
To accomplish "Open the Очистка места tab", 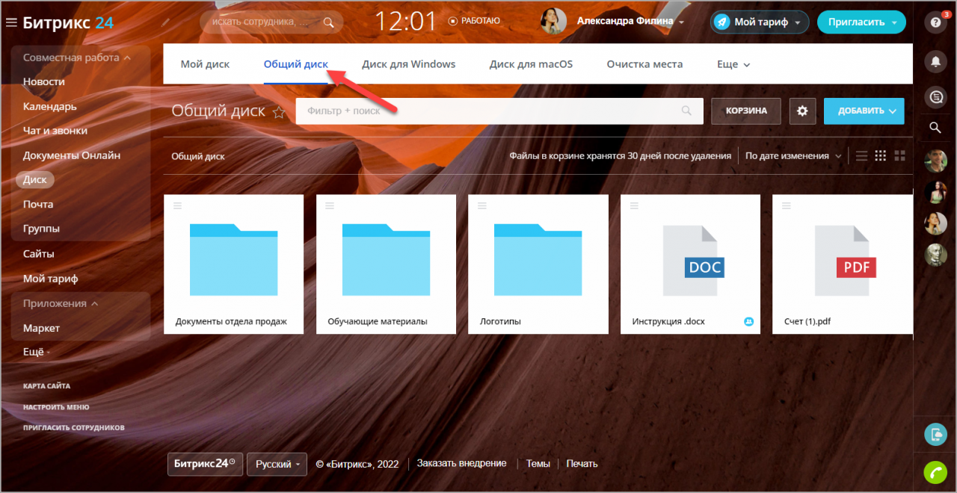I will 644,64.
